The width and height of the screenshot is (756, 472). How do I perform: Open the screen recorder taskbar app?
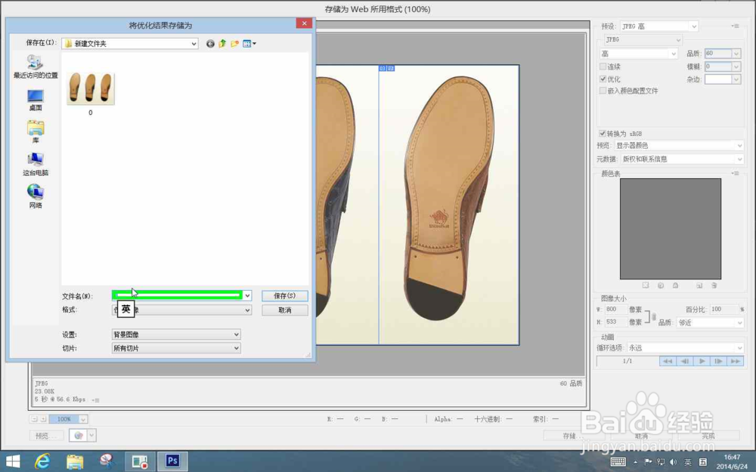tap(140, 461)
